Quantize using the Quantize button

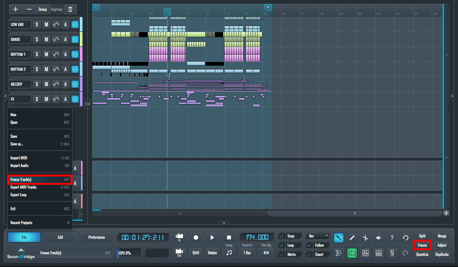point(422,254)
